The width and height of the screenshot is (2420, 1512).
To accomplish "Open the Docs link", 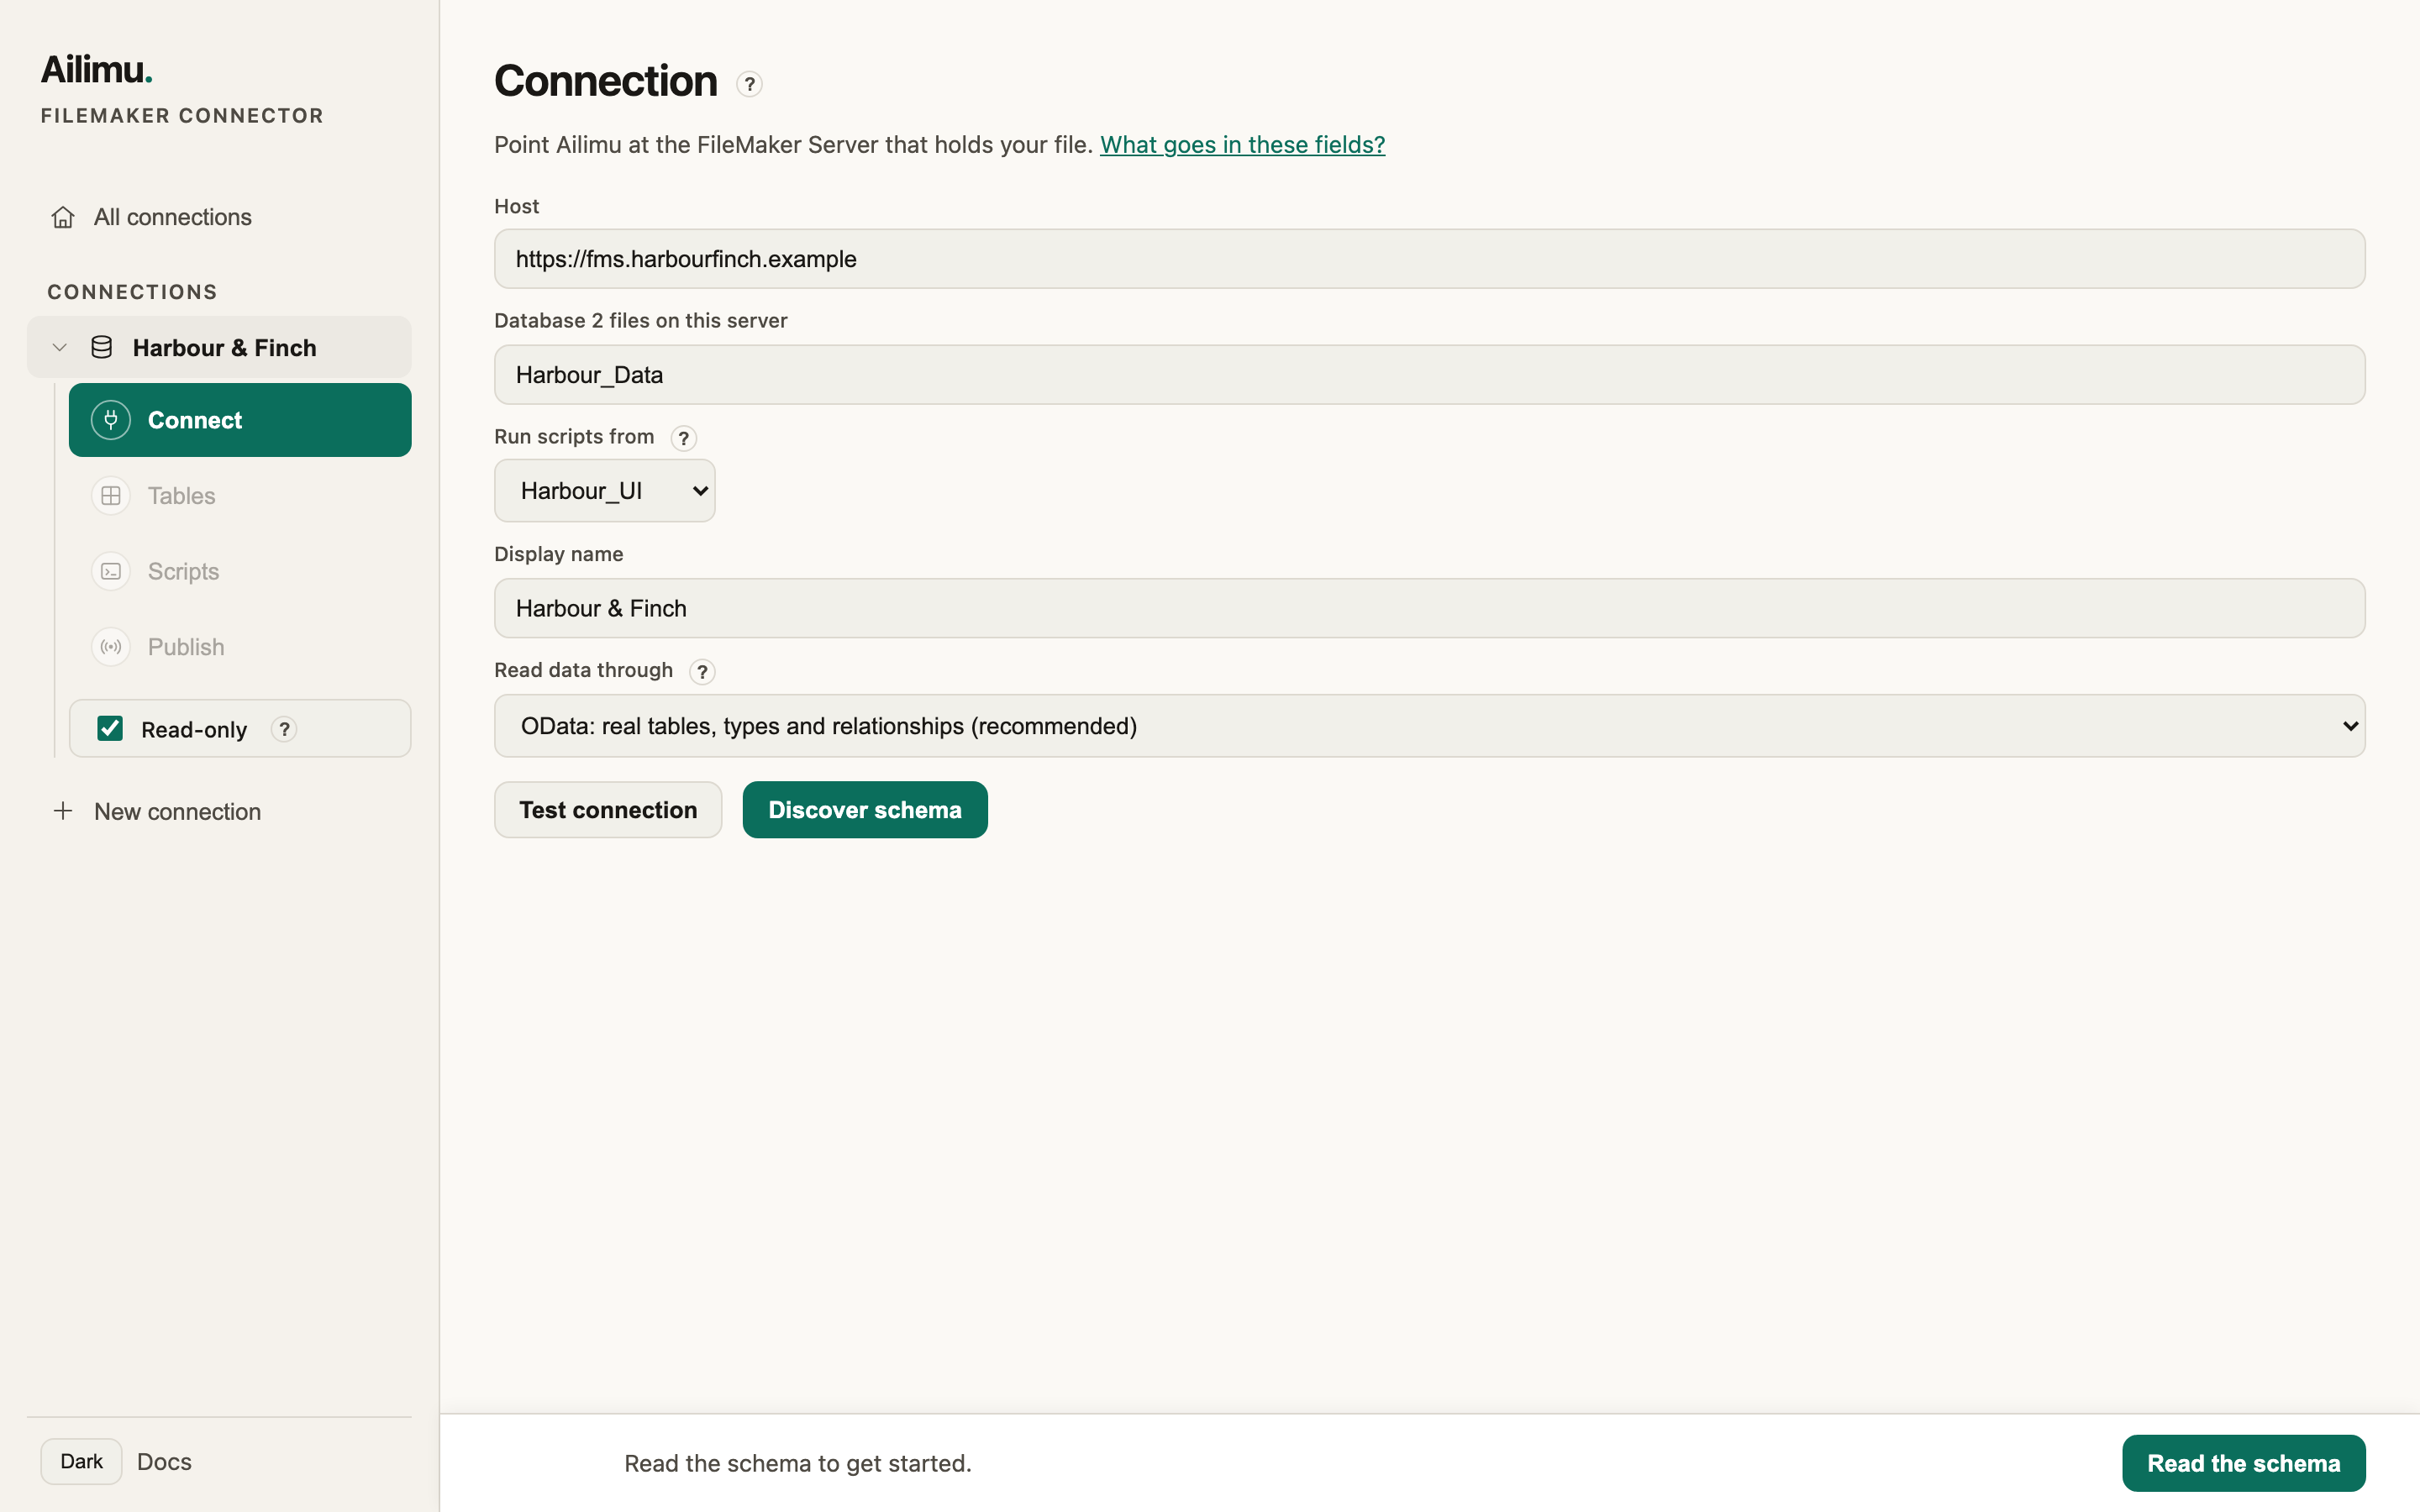I will [164, 1461].
